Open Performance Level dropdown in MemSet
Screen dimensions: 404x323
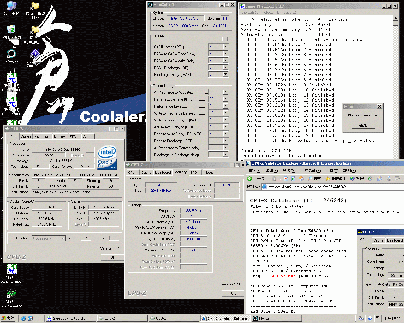(x=225, y=106)
